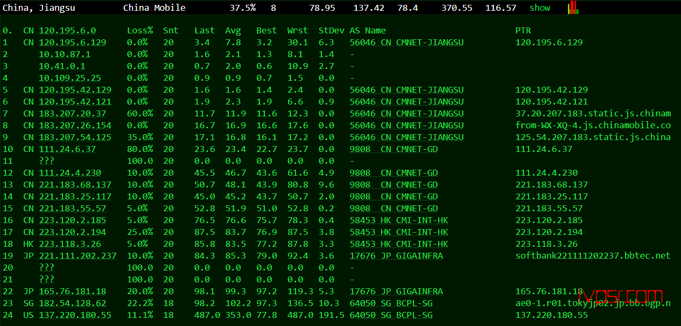Click the 191.5 StDev value at hop 24
Screen dimensions: 681x326
[331, 315]
